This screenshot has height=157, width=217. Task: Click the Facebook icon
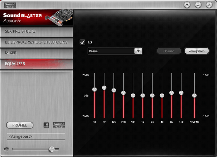(46, 125)
